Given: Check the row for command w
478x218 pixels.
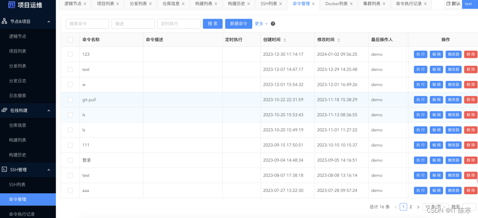Looking at the screenshot, I should (70, 84).
